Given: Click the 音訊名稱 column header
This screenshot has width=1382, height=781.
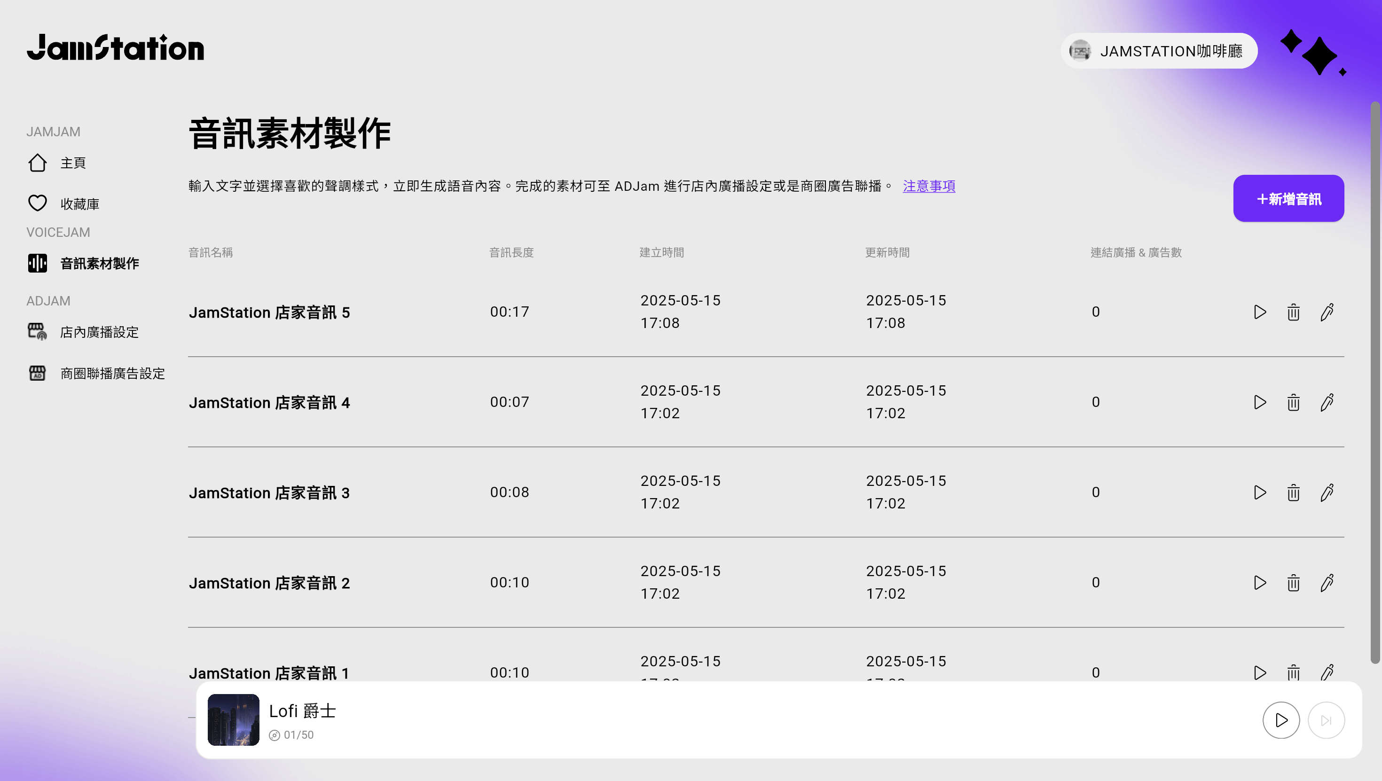Looking at the screenshot, I should [x=211, y=252].
